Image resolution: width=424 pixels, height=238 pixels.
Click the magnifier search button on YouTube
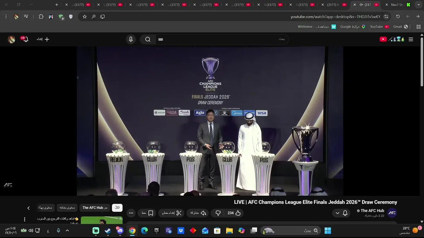pos(148,39)
